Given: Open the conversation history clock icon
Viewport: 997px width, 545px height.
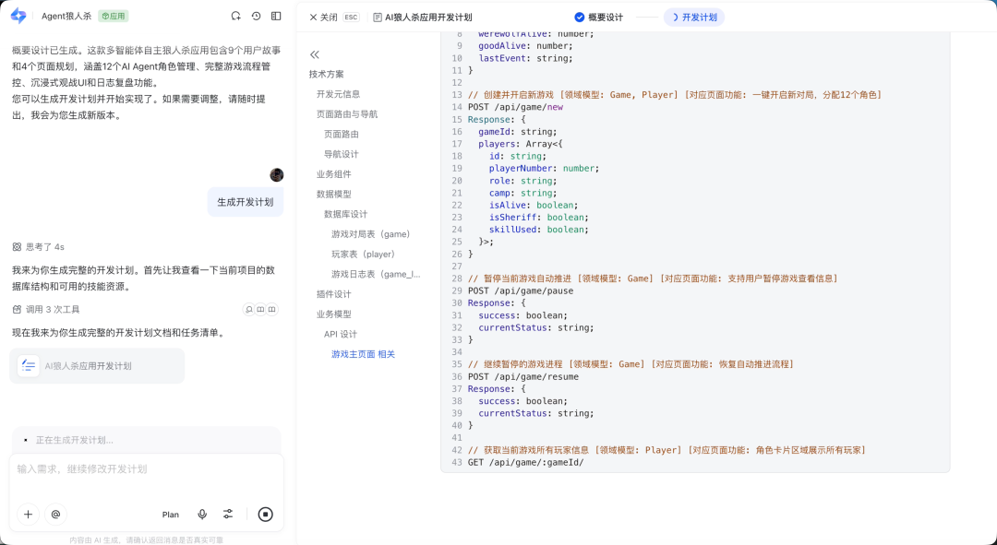Looking at the screenshot, I should [x=256, y=17].
